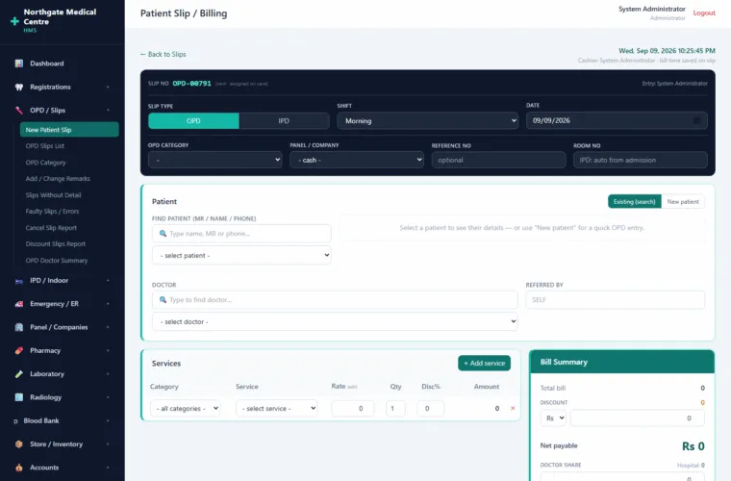Open the OPD Category dropdown
731x481 pixels.
(214, 160)
